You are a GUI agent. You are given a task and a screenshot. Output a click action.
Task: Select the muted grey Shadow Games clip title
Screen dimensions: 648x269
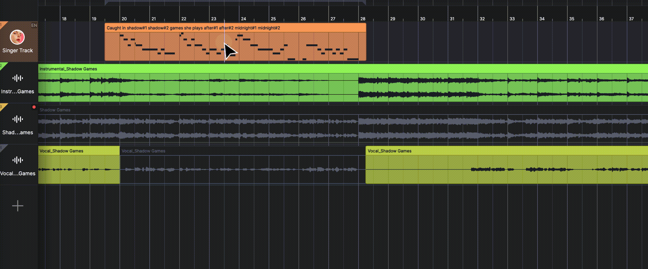[55, 110]
